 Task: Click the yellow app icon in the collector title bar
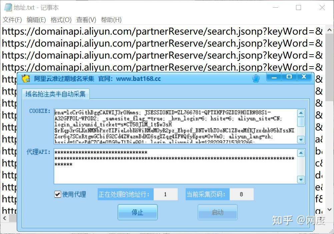[x=26, y=79]
